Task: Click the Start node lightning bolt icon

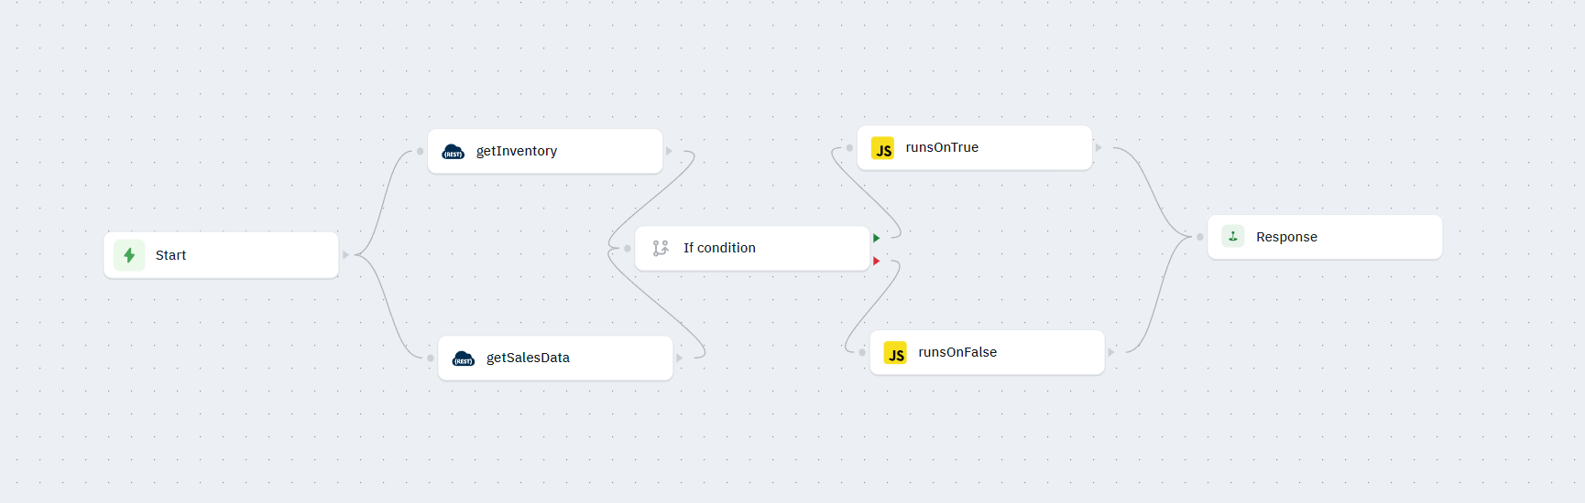Action: click(x=129, y=255)
